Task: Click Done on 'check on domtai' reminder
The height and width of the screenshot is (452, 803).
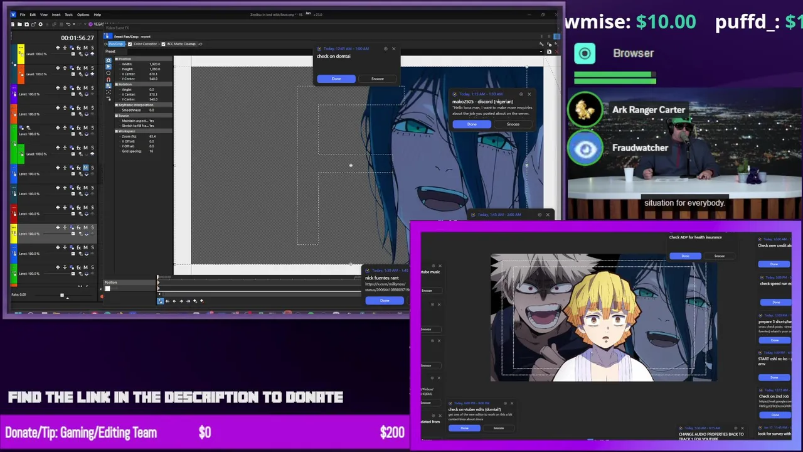Action: pos(336,78)
